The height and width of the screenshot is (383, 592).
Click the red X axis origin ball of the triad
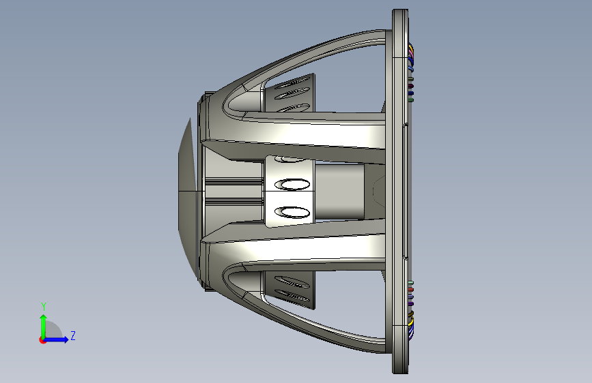[42, 340]
